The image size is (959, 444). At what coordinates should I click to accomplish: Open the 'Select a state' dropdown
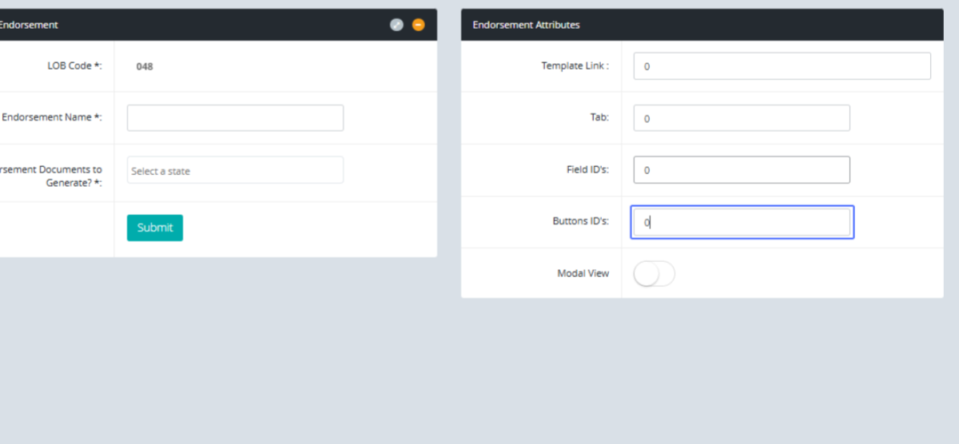click(235, 170)
